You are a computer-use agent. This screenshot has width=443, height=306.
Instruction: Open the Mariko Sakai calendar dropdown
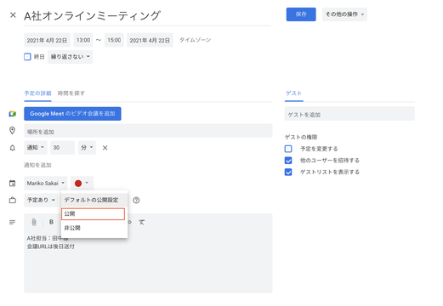(x=46, y=184)
